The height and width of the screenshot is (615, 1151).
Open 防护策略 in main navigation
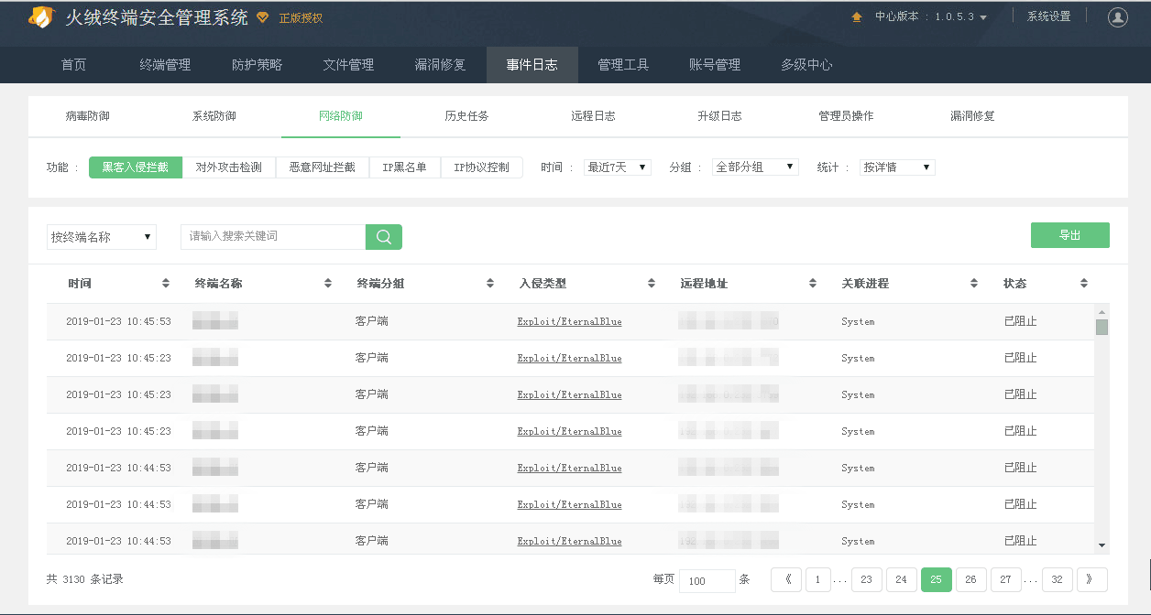point(258,65)
